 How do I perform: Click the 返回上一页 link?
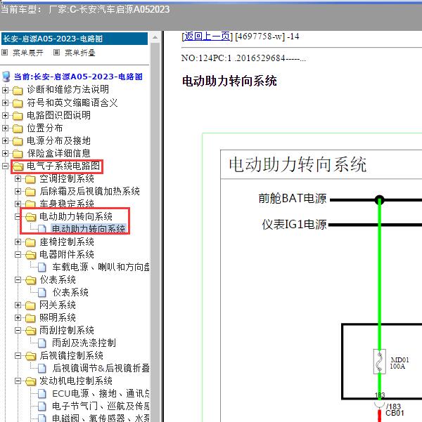click(207, 36)
